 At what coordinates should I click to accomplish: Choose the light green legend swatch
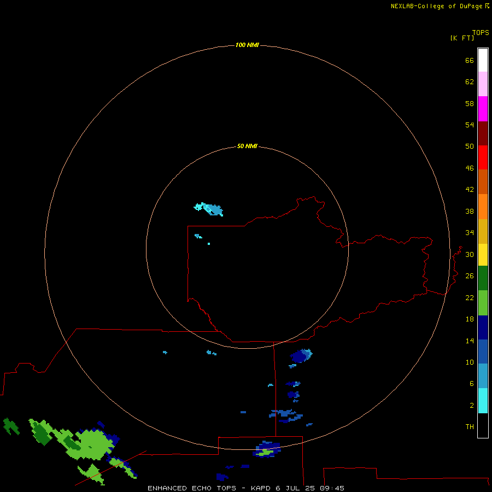pos(483,303)
